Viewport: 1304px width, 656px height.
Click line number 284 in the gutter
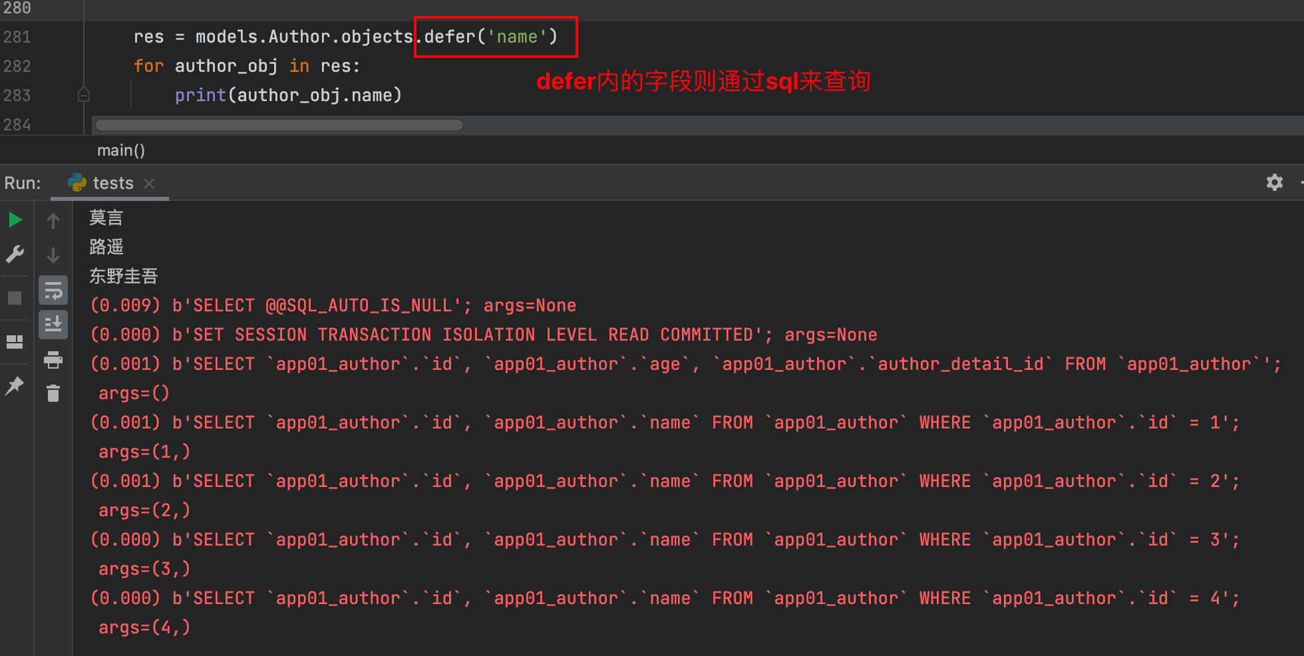click(x=17, y=124)
